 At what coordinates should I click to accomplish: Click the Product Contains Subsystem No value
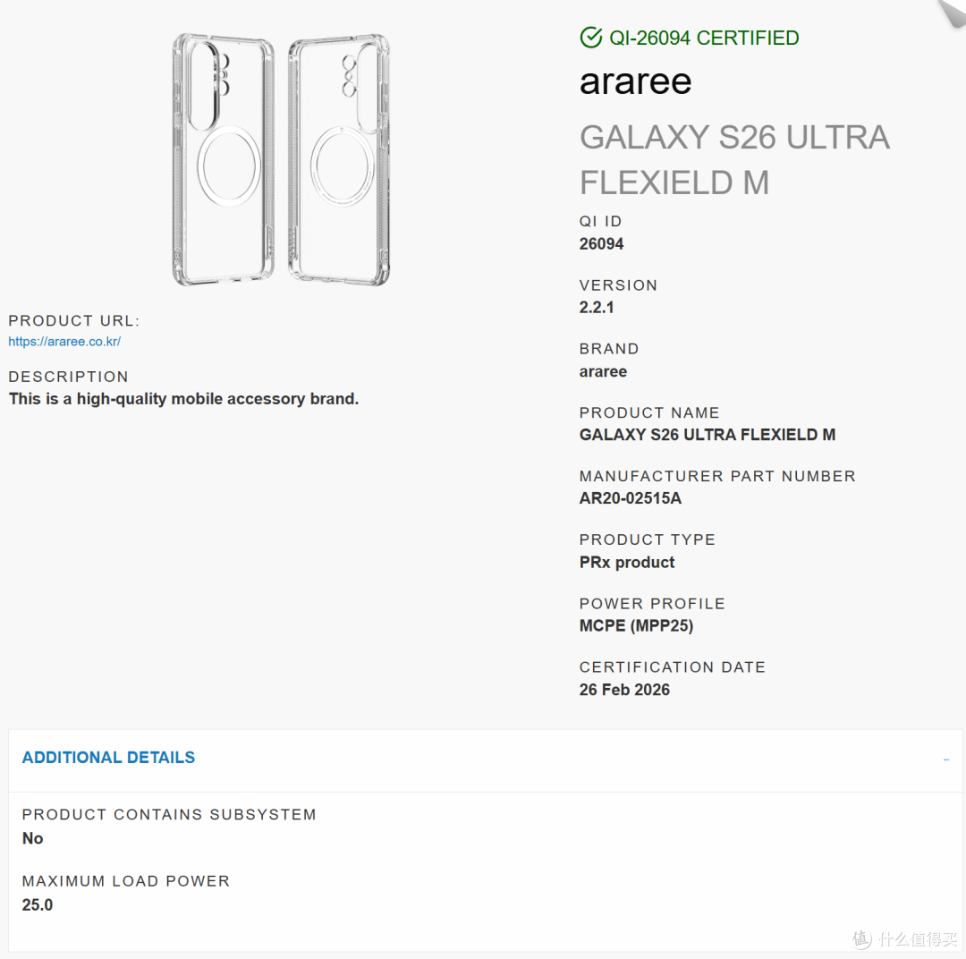pyautogui.click(x=33, y=838)
